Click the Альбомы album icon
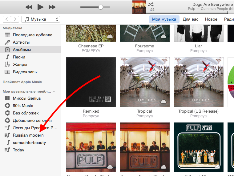Screen dimensions: 234x176 coord(7,50)
